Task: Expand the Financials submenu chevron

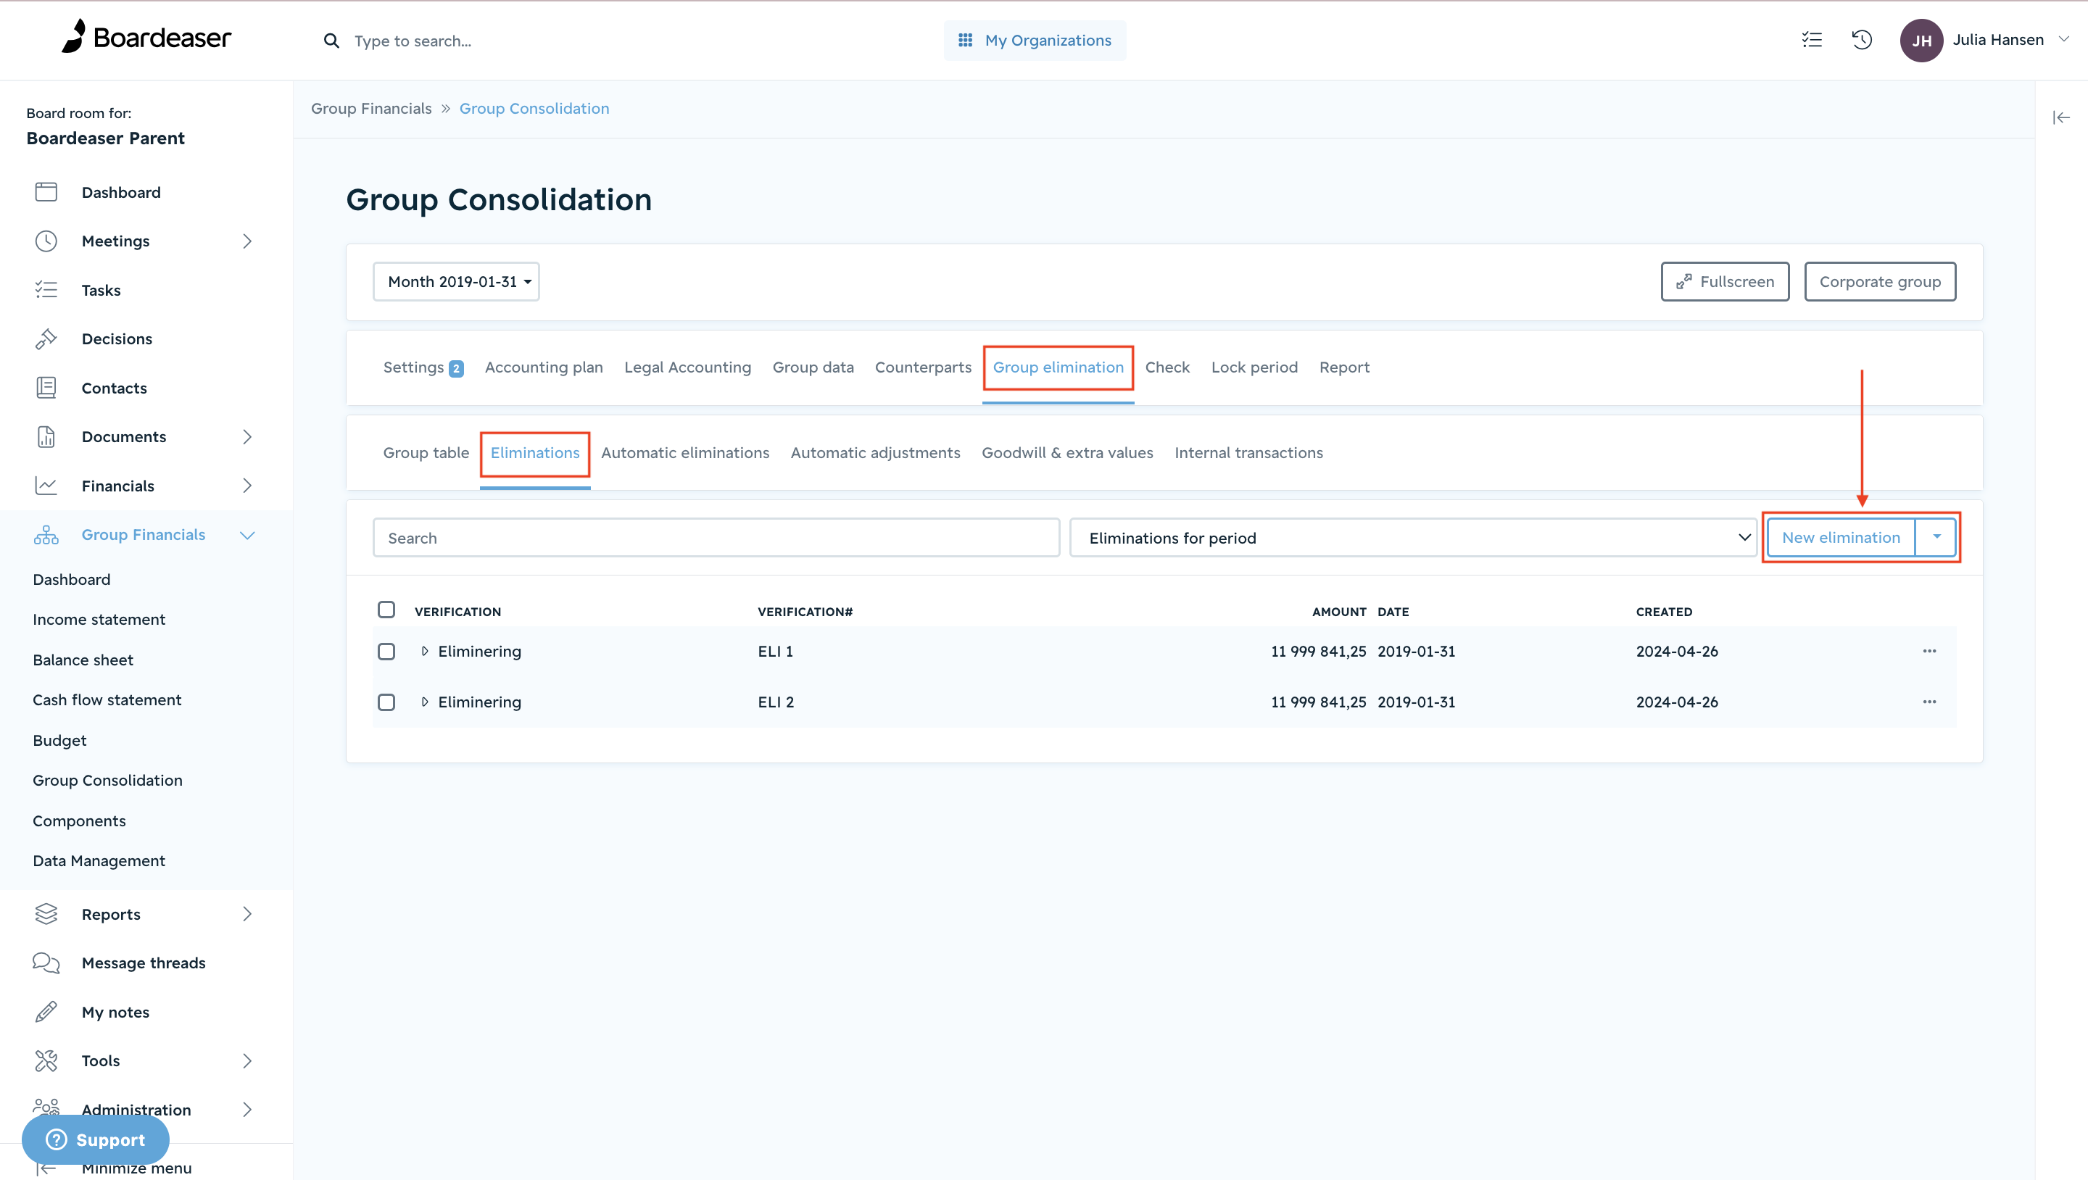Action: click(247, 486)
